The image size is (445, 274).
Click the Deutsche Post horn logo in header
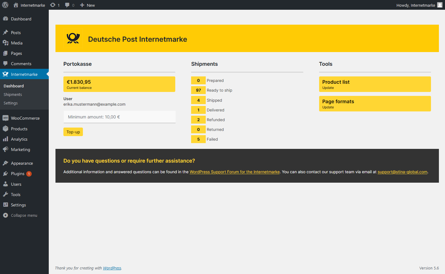pyautogui.click(x=73, y=38)
